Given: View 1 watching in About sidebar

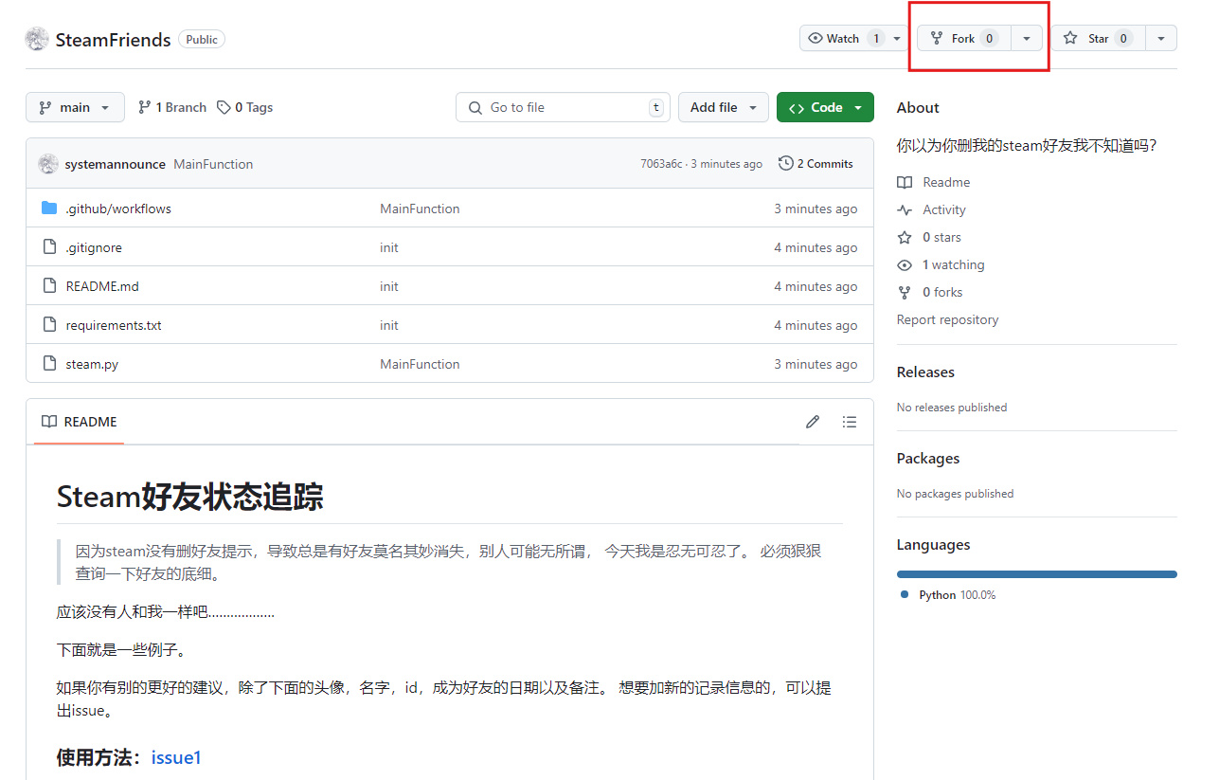Looking at the screenshot, I should [941, 264].
